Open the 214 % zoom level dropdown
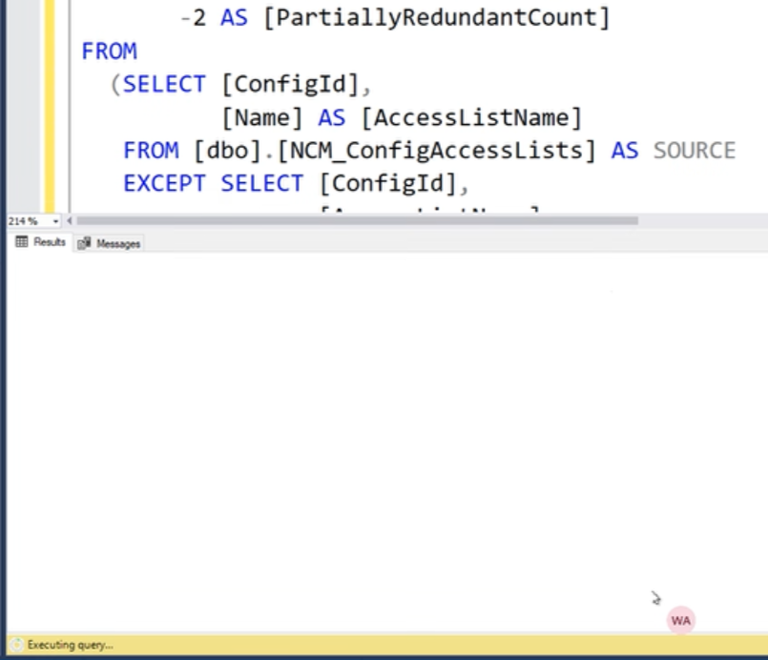768x660 pixels. tap(55, 221)
